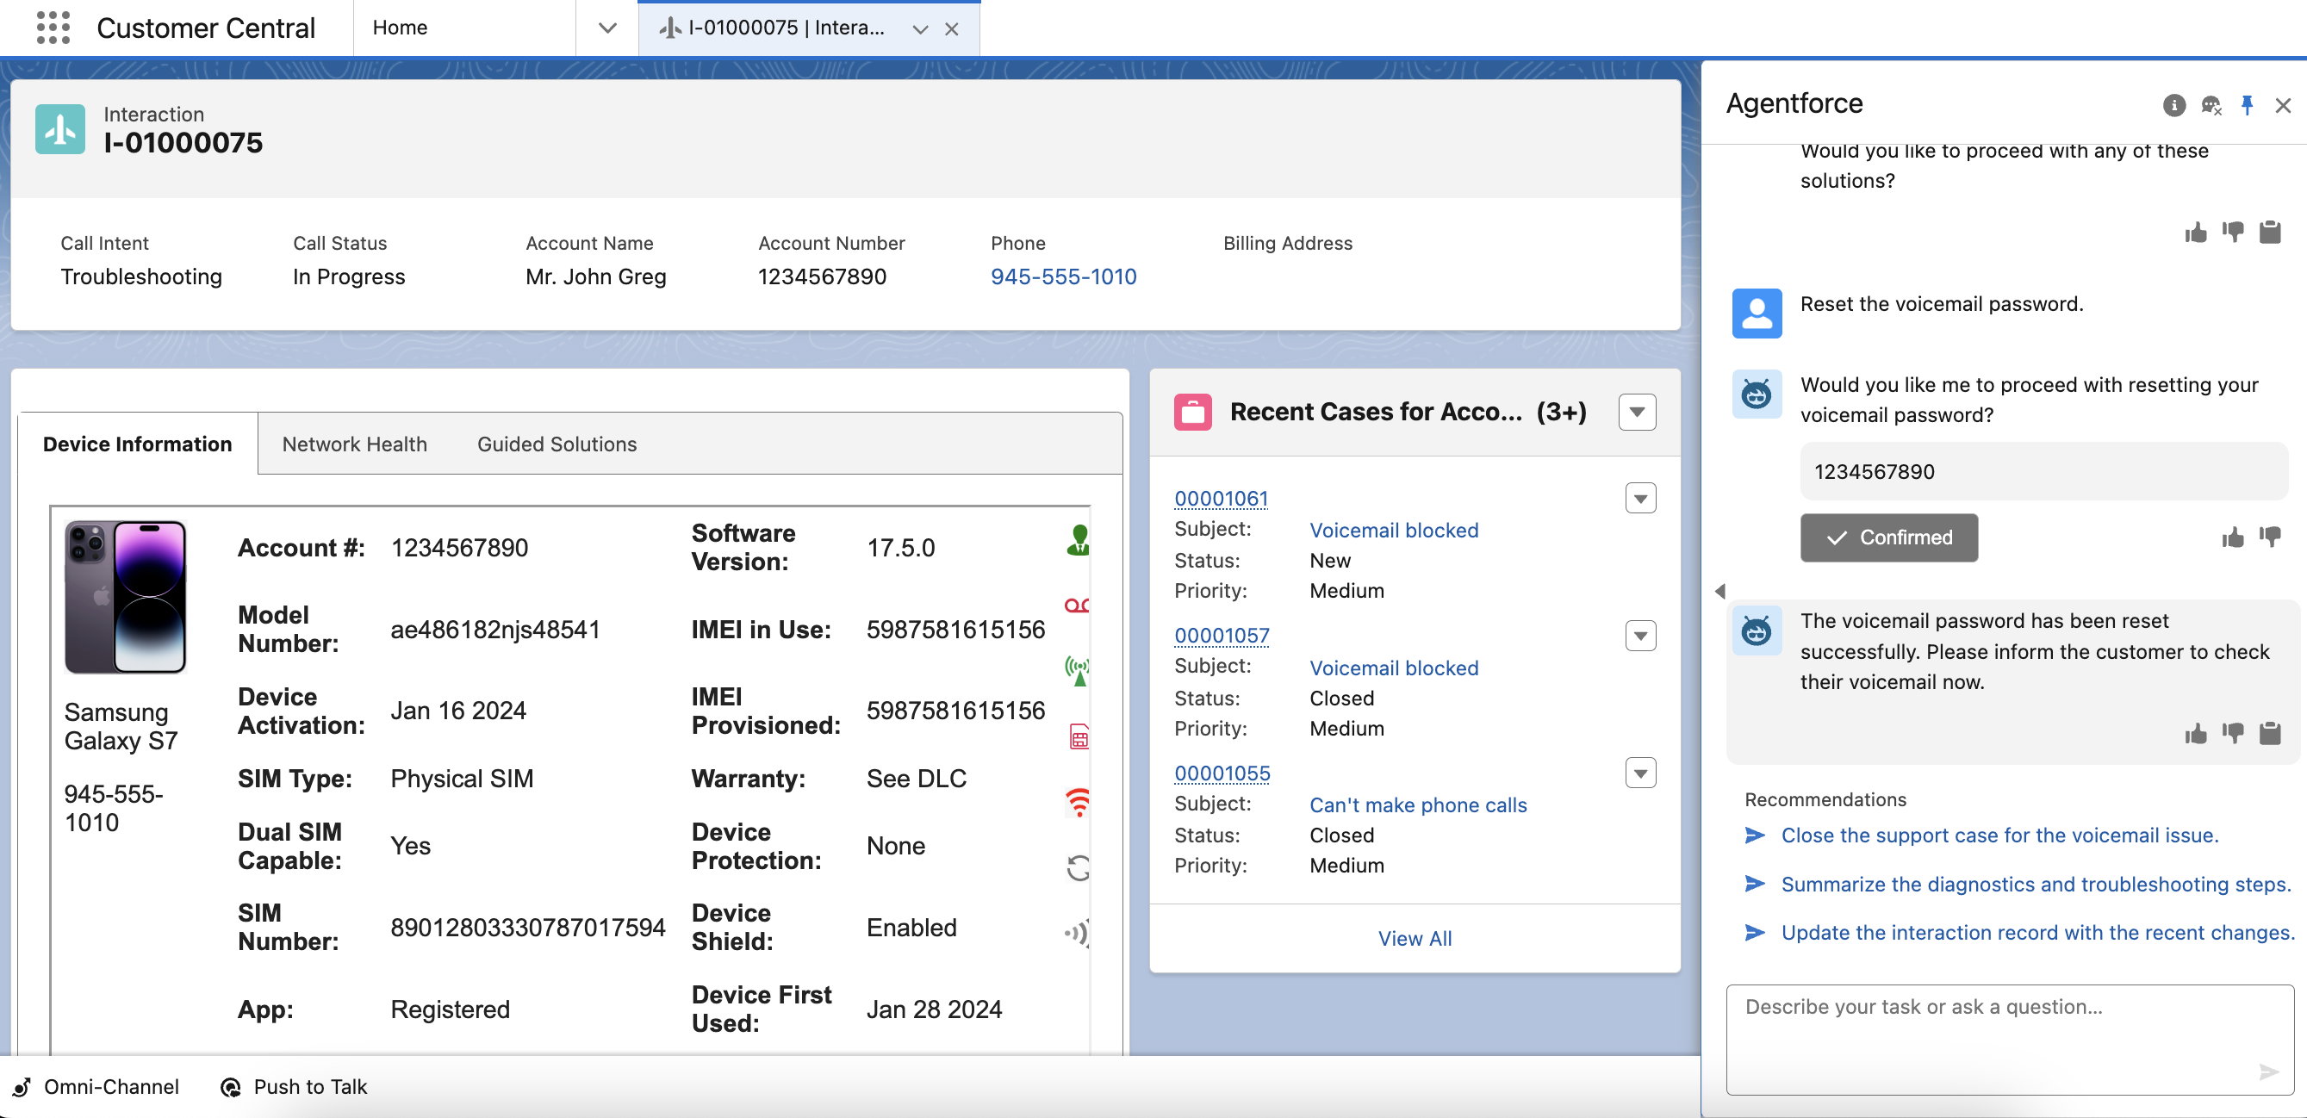Open the phone number 945-555-1010 link
Viewport: 2307px width, 1118px height.
pyautogui.click(x=1063, y=276)
